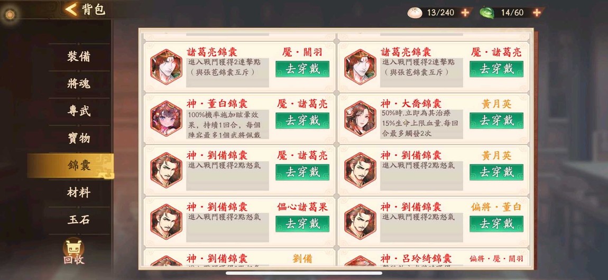Tap the round orb icon in top-left corner
Screen dimensions: 608x280
(10, 15)
